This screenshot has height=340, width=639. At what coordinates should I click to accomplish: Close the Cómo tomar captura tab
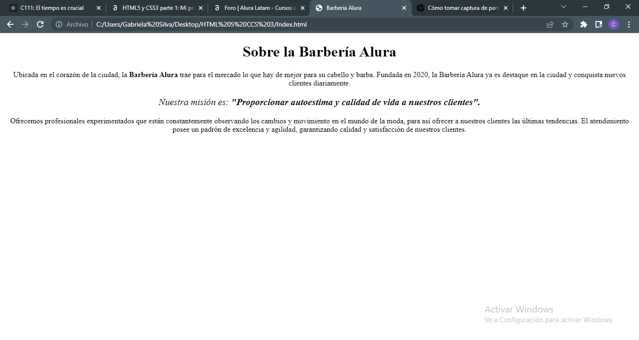506,8
